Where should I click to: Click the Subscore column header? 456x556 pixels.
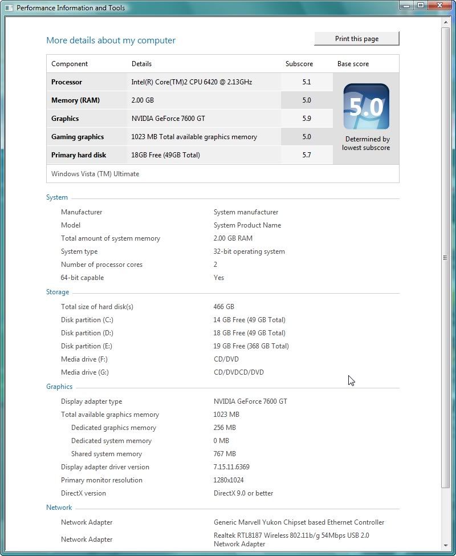[x=299, y=64]
